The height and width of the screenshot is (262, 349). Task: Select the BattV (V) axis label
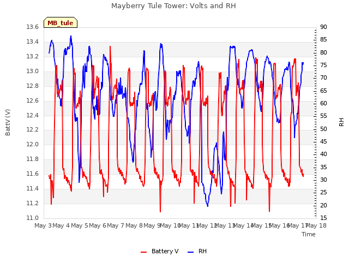click(8, 122)
